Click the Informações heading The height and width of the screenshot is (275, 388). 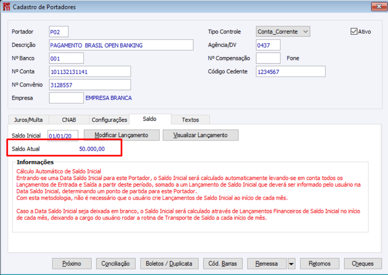click(x=35, y=162)
